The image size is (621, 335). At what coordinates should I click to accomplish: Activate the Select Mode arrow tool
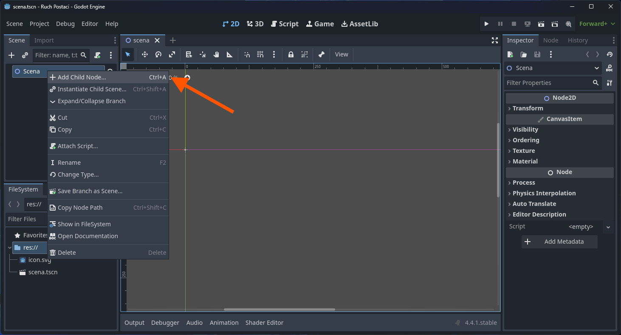coord(128,54)
